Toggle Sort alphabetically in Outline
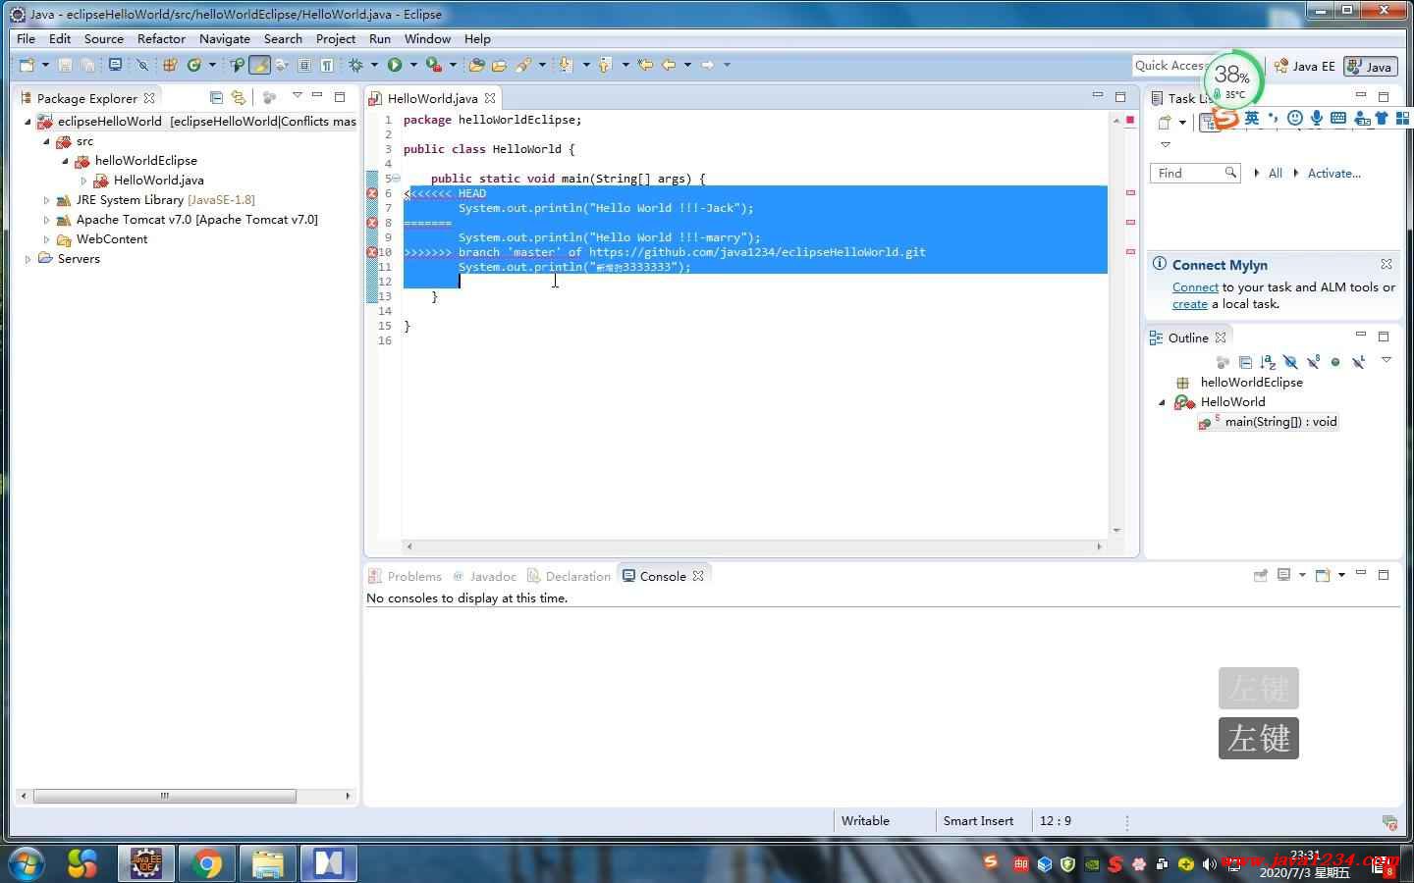 (1268, 362)
